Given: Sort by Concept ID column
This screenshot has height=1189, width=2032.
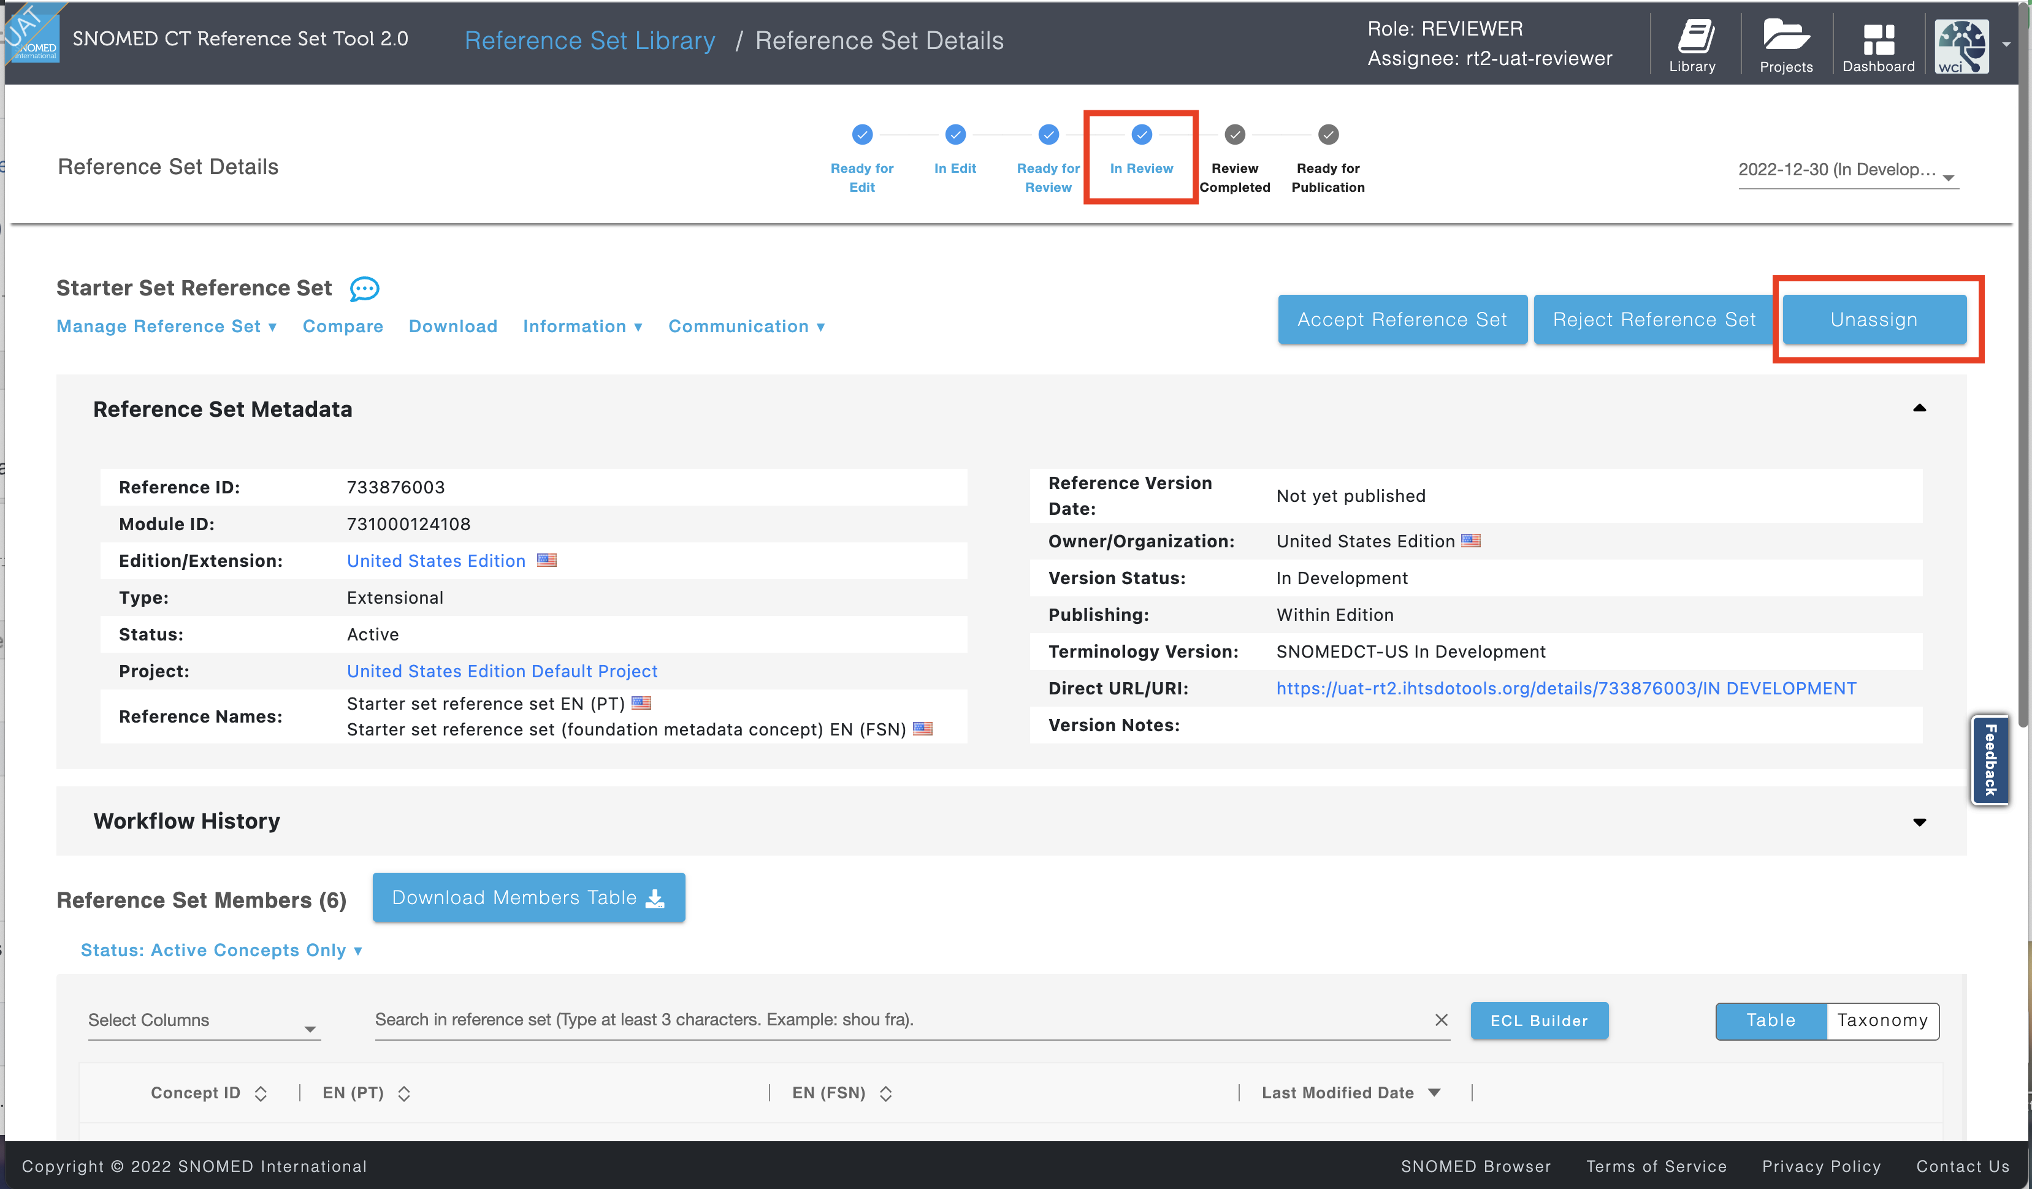Looking at the screenshot, I should (x=261, y=1093).
